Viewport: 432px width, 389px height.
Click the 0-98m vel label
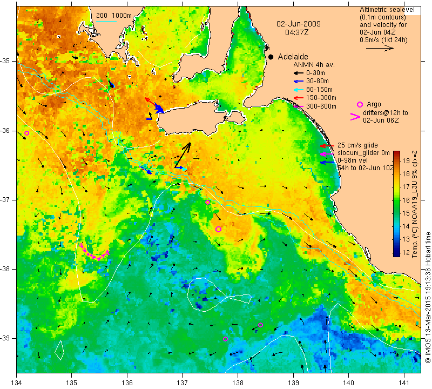(x=353, y=160)
